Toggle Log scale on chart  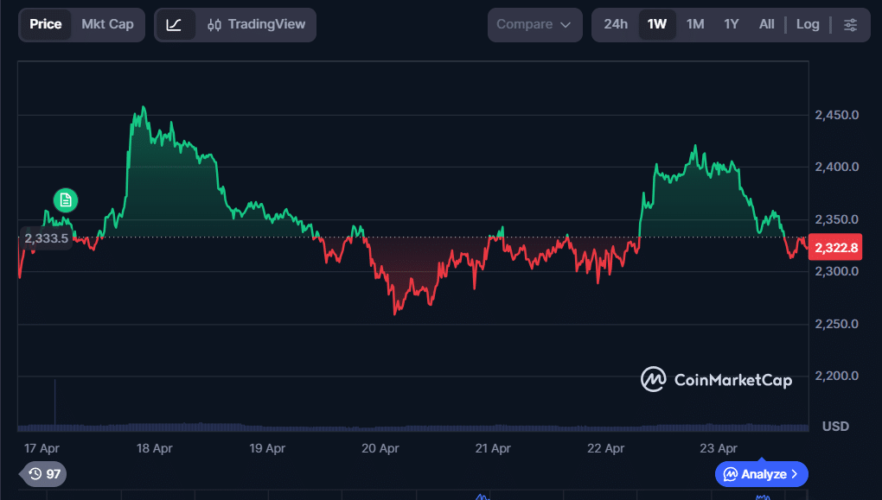808,25
